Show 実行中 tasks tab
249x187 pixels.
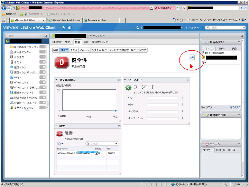pos(222,49)
